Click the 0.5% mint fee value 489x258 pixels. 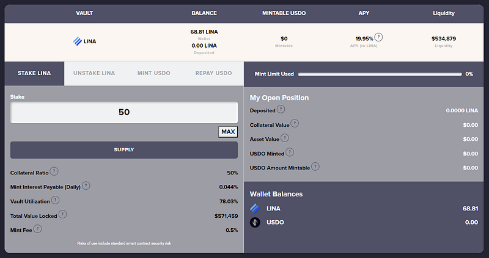(232, 230)
